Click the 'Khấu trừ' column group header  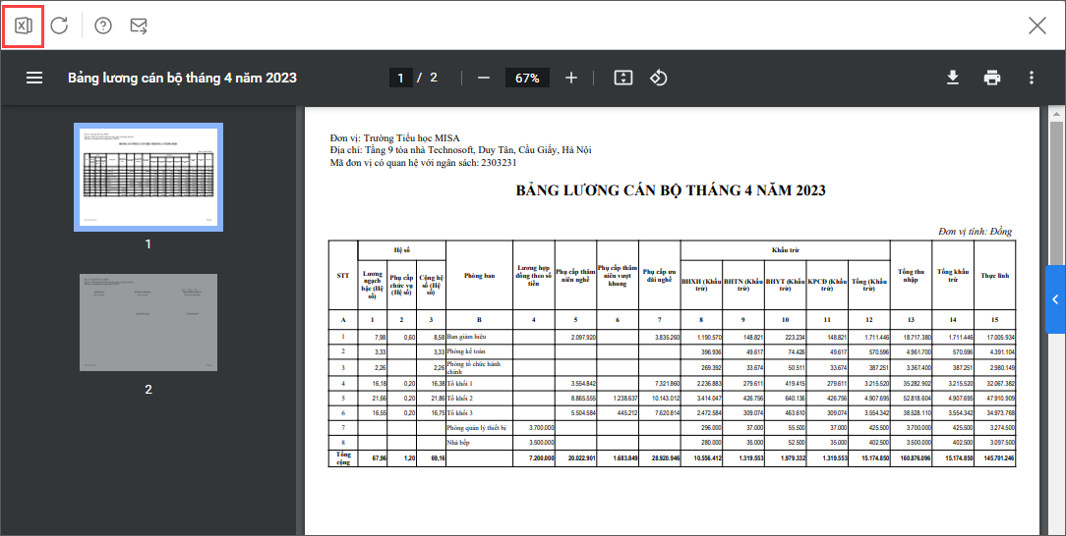[785, 250]
